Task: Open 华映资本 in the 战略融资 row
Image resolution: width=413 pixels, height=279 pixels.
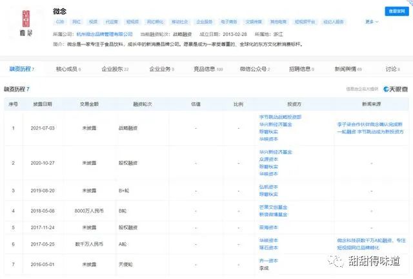Action: [268, 139]
